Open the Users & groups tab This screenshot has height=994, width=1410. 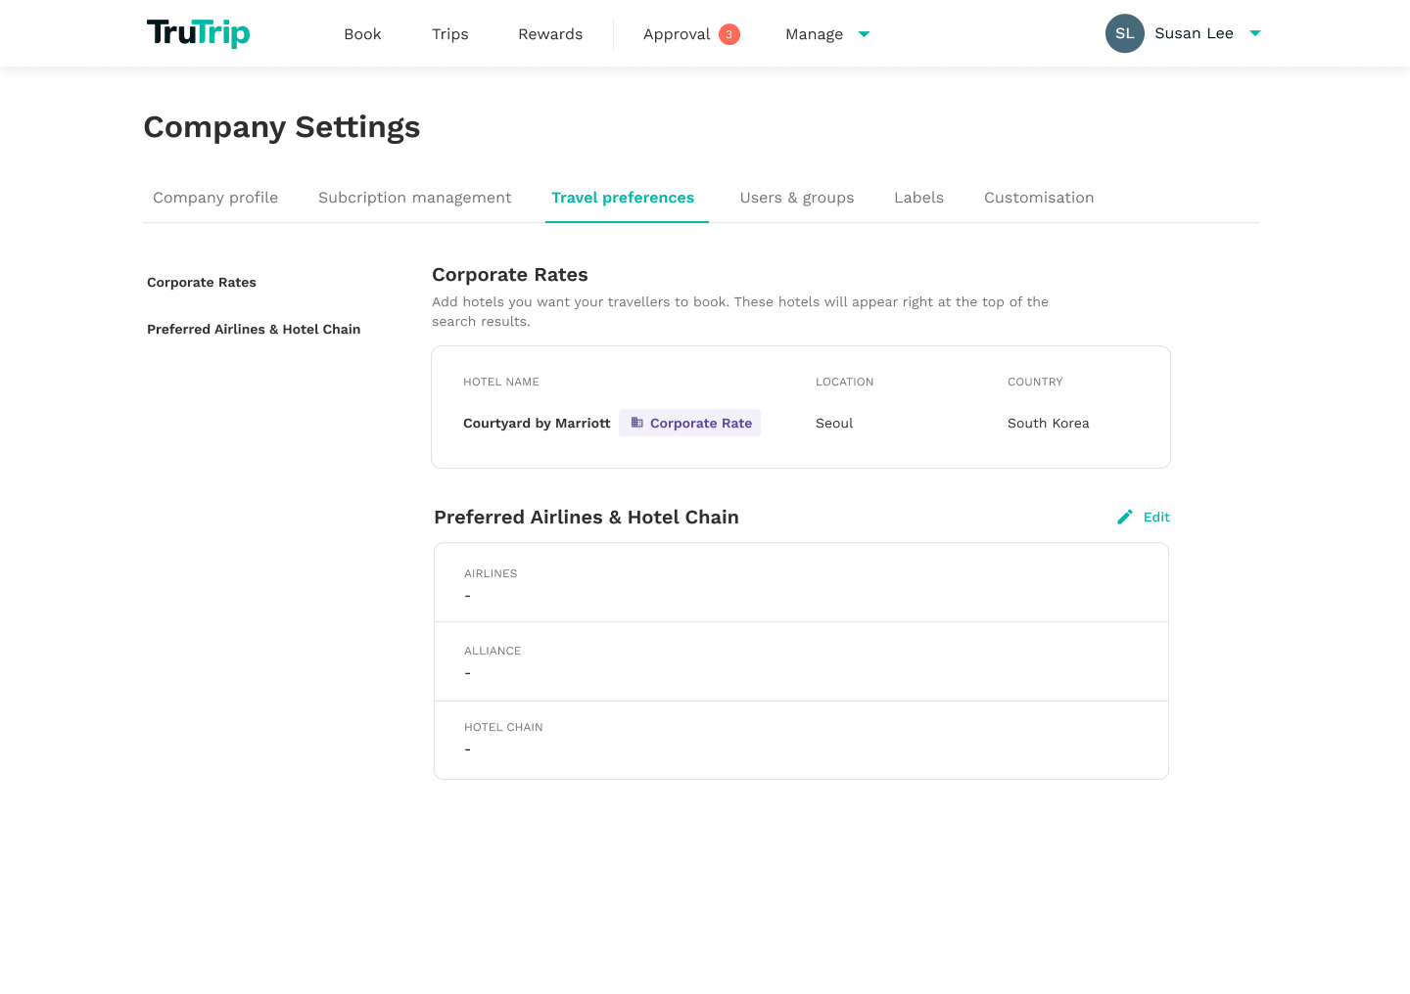coord(797,198)
